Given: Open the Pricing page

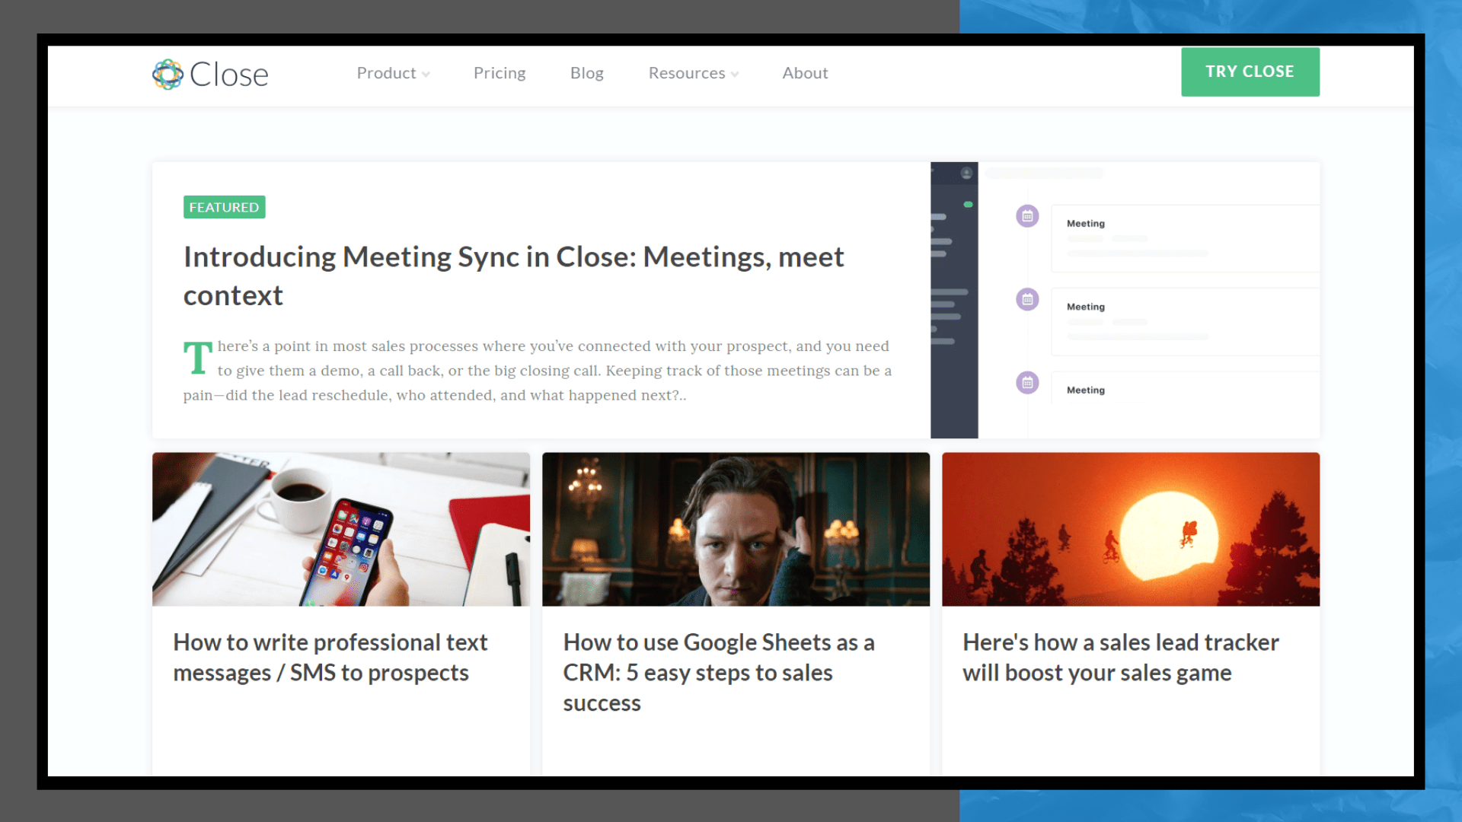Looking at the screenshot, I should [500, 73].
